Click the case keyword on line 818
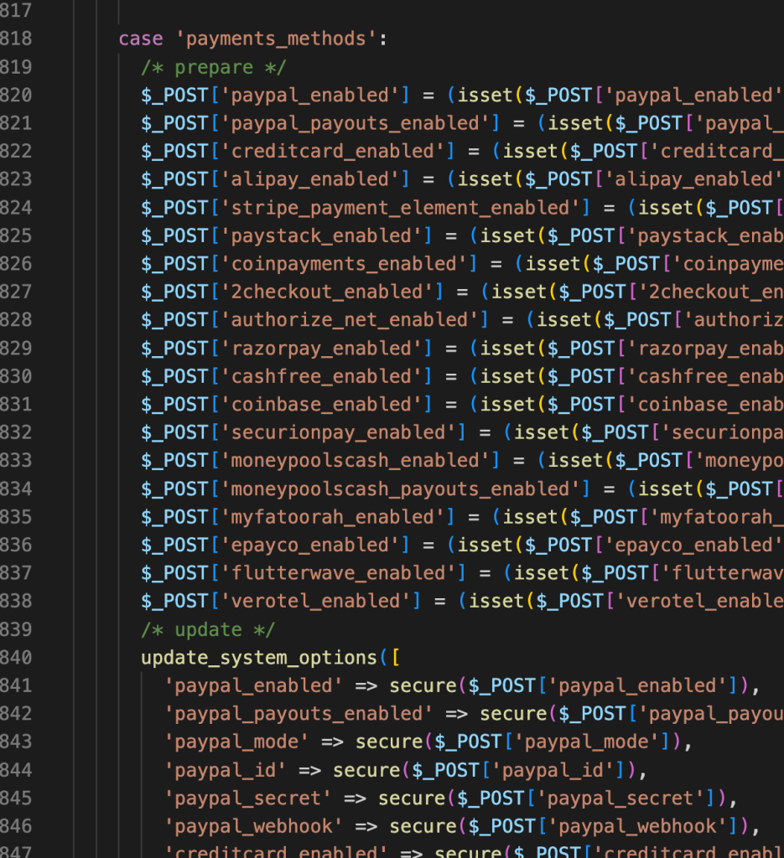Screen dimensions: 784x858 tap(141, 39)
